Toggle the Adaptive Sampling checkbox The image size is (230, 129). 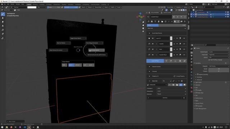tap(198, 75)
